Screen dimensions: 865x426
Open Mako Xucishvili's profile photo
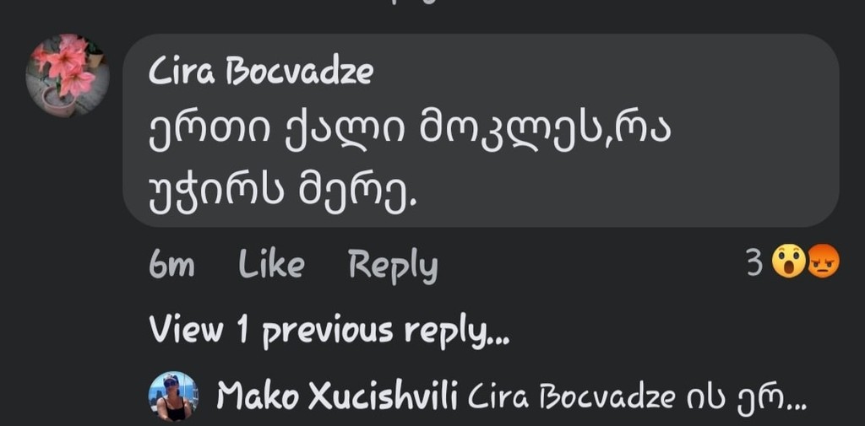(x=173, y=396)
